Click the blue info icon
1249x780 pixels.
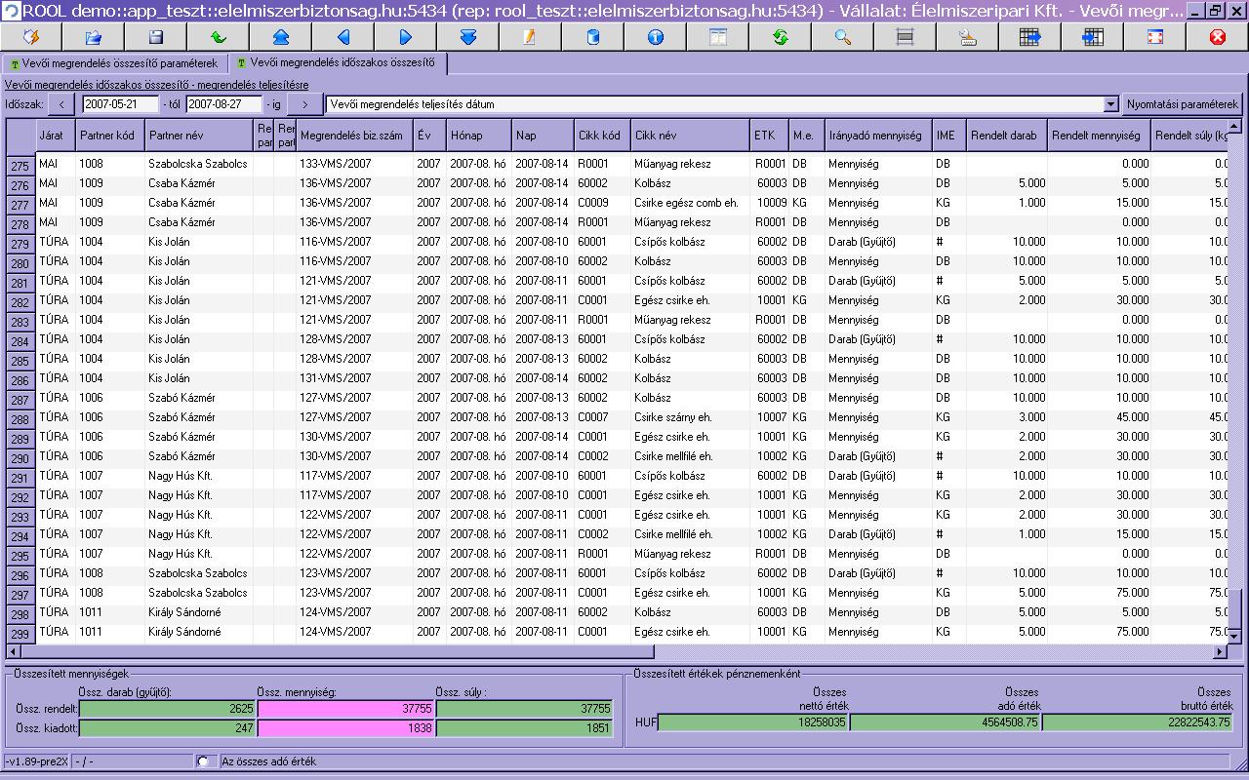coord(655,37)
